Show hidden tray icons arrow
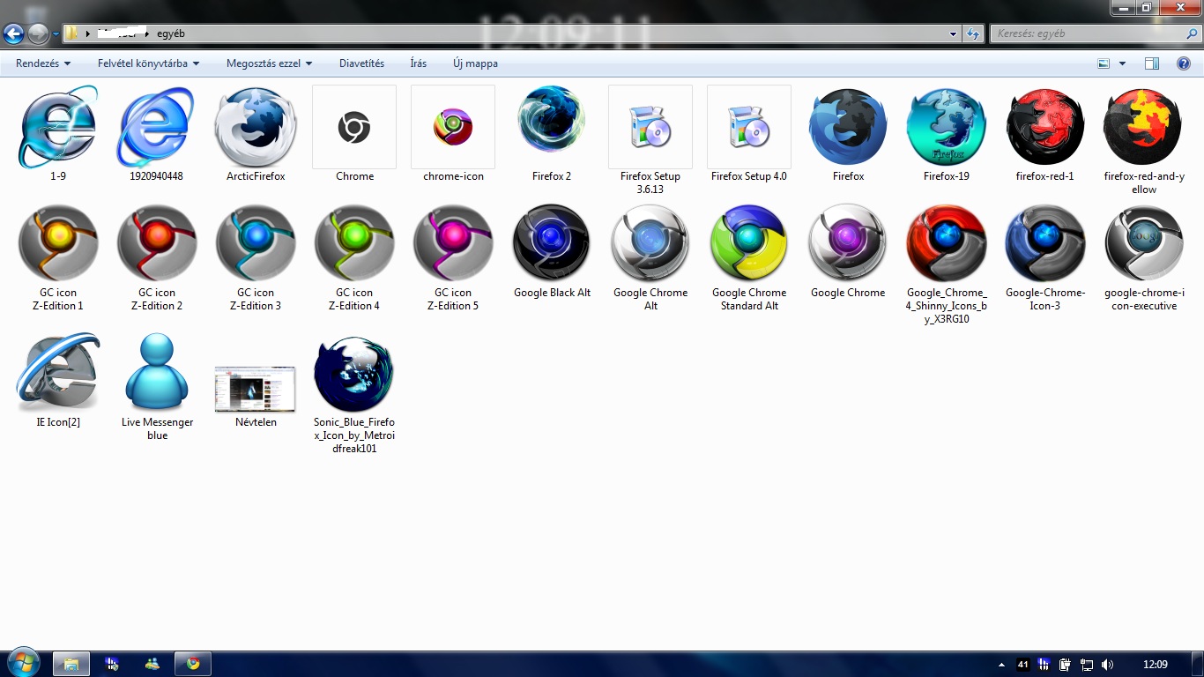The height and width of the screenshot is (677, 1204). [x=1001, y=665]
